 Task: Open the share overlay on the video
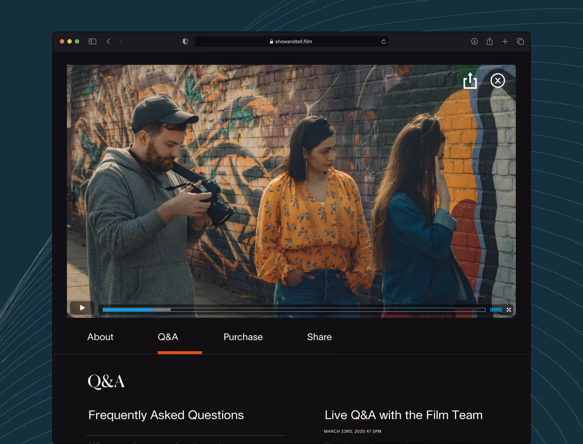point(470,80)
